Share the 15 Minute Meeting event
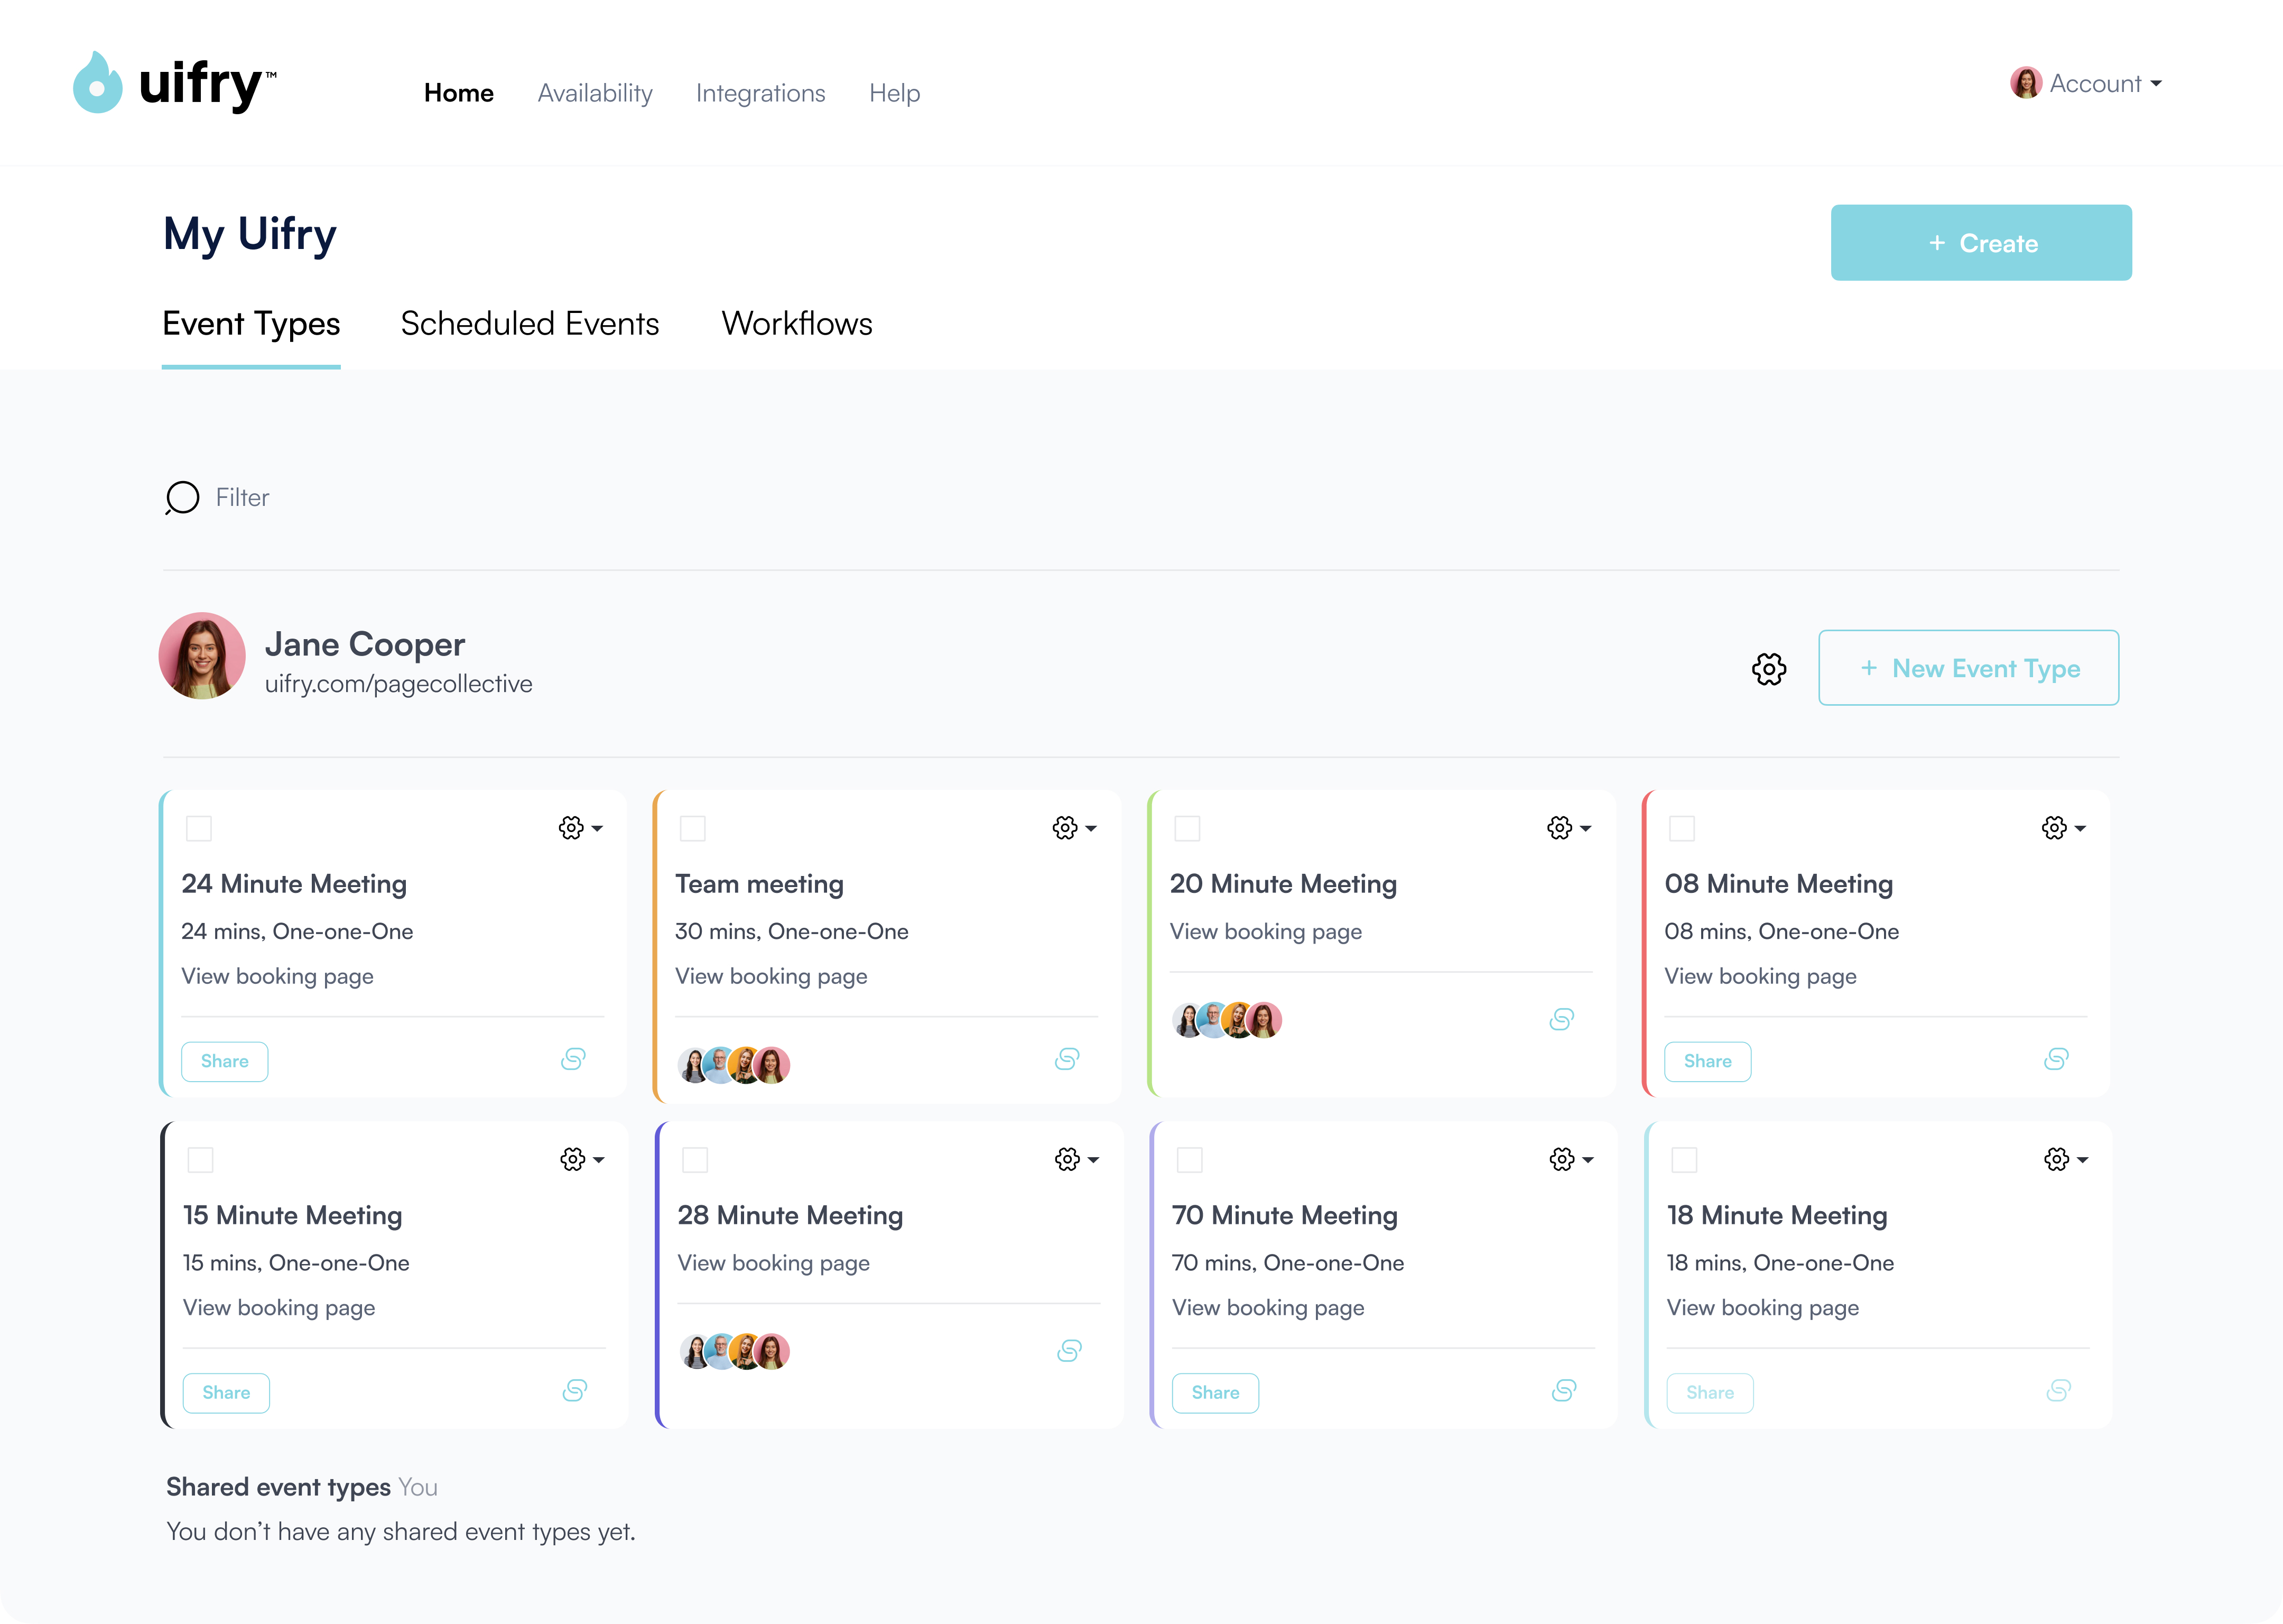 click(226, 1393)
